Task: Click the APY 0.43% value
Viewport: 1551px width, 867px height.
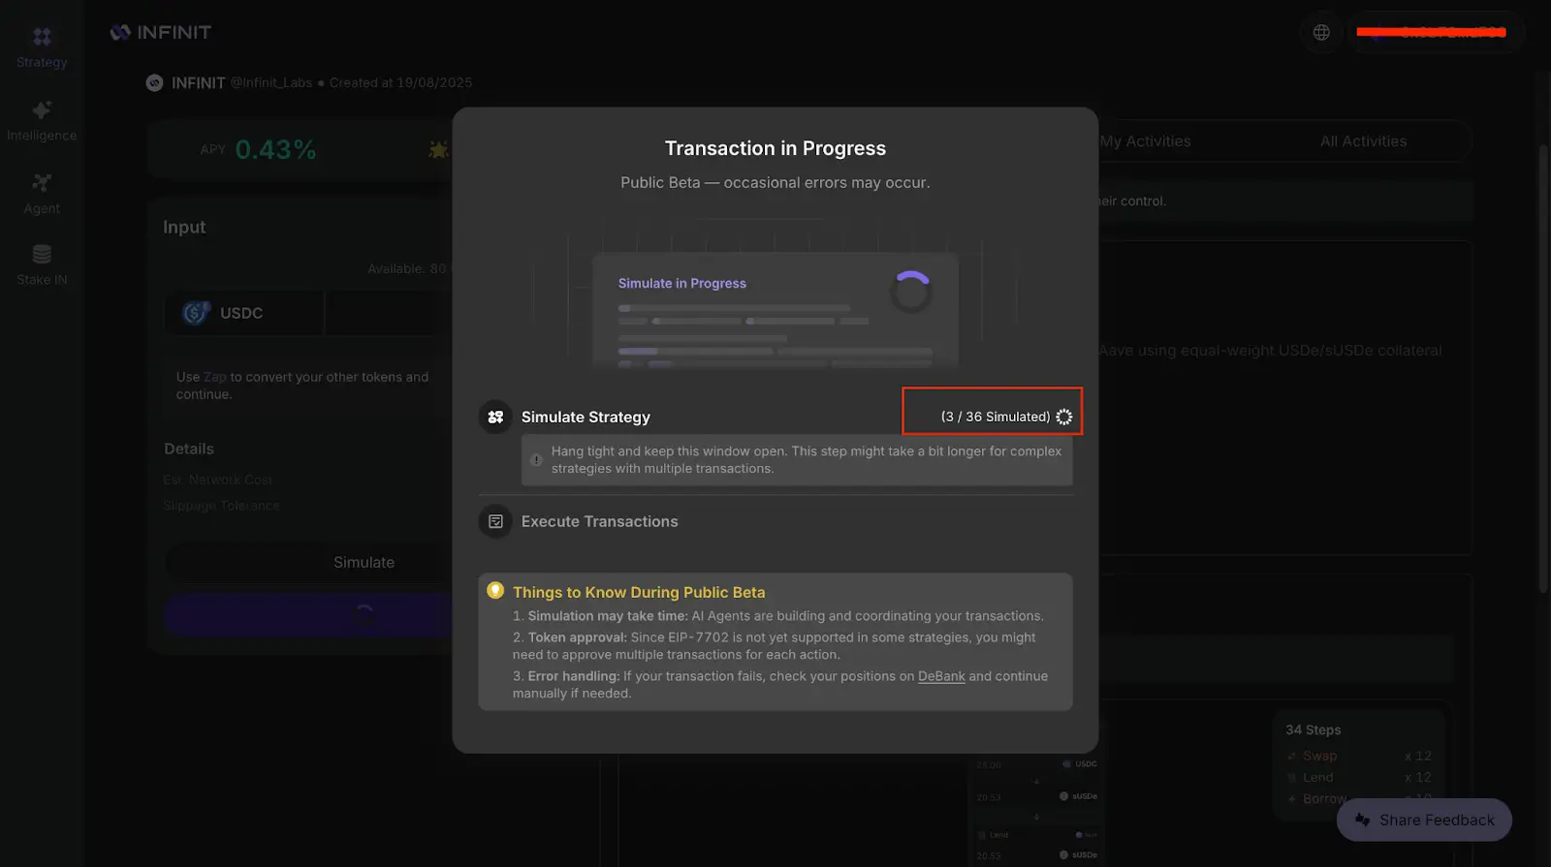Action: (275, 150)
